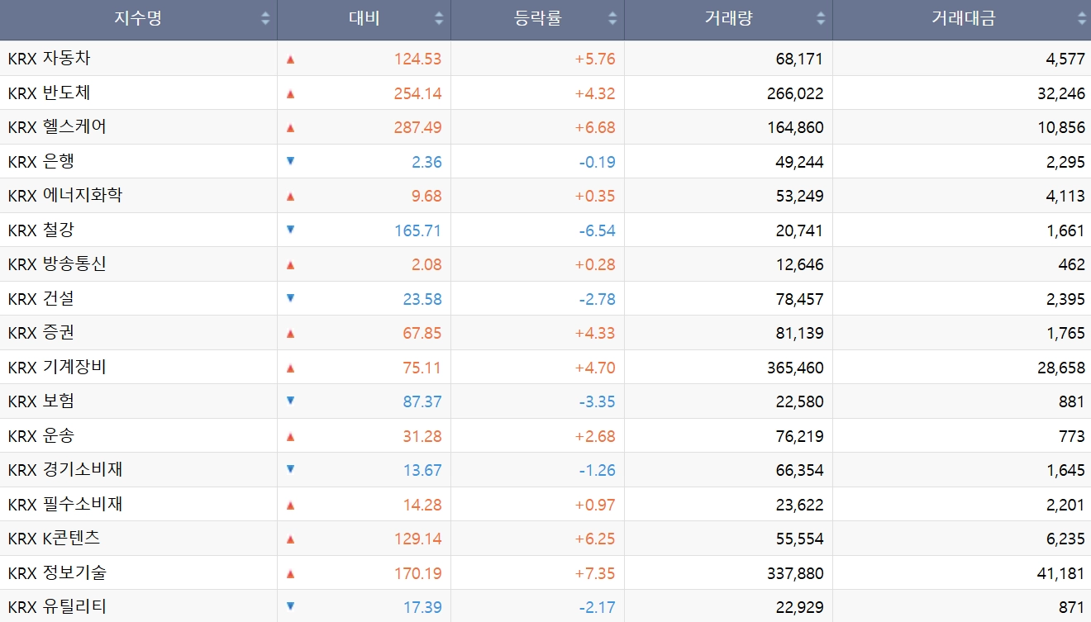This screenshot has width=1091, height=622.
Task: Click blue down arrow in KRX 은행 row
Action: (290, 161)
